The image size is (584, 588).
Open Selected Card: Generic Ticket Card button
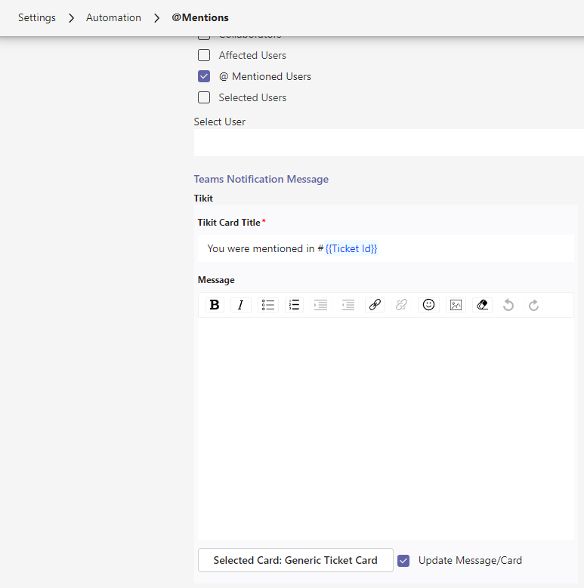pos(295,560)
